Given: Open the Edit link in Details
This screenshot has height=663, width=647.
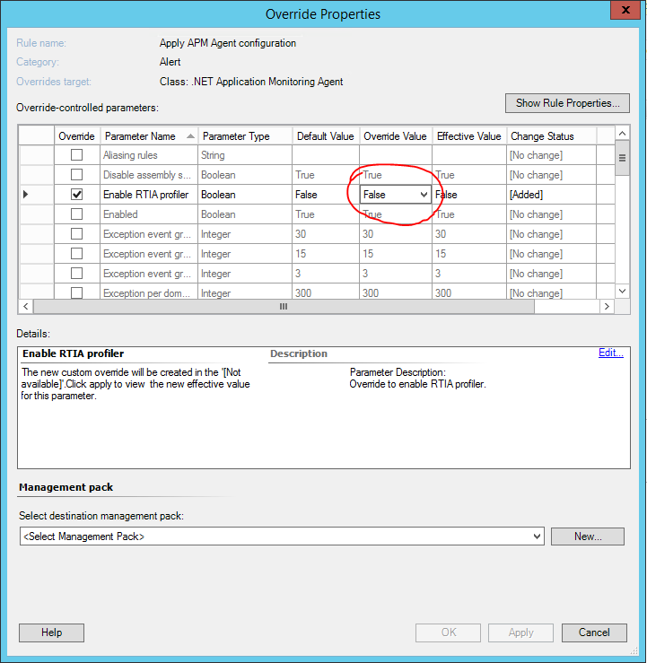Looking at the screenshot, I should (610, 353).
